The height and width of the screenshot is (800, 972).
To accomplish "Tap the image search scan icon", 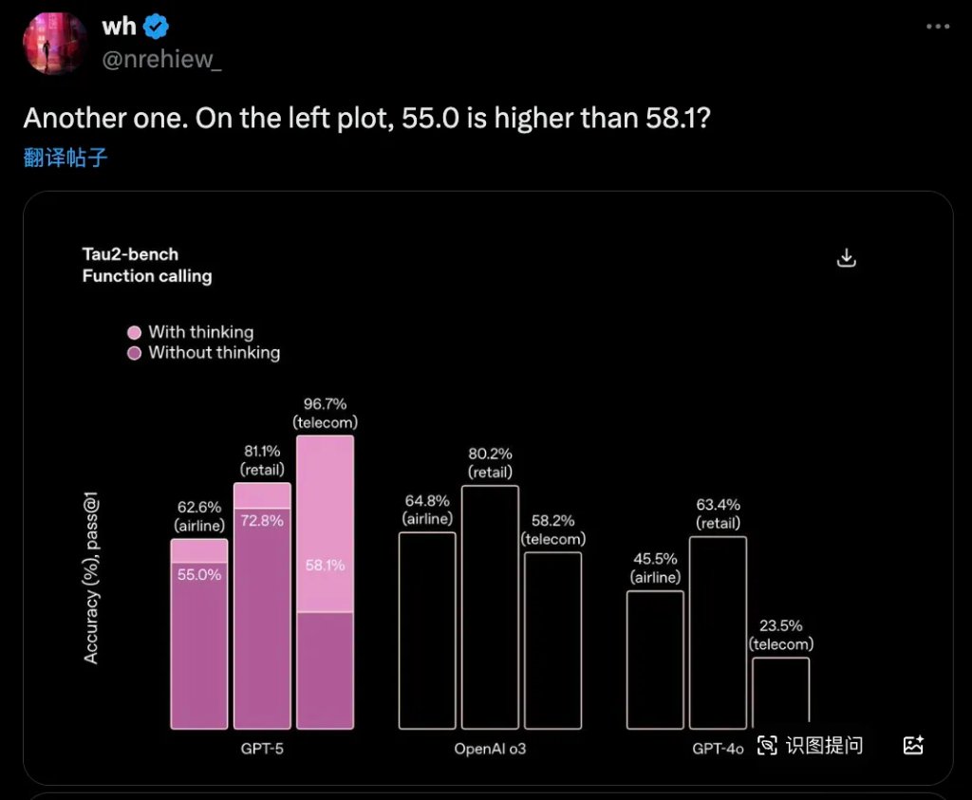I will pos(767,745).
